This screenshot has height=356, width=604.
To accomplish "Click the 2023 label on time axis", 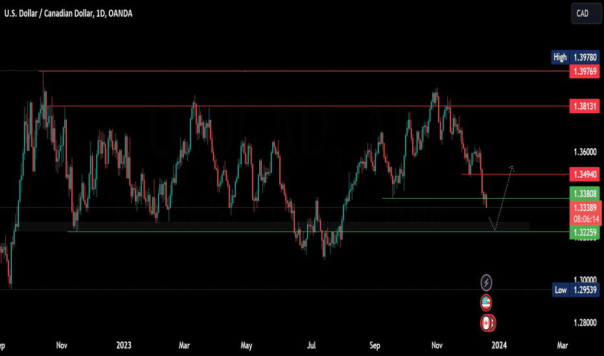I will click(124, 345).
